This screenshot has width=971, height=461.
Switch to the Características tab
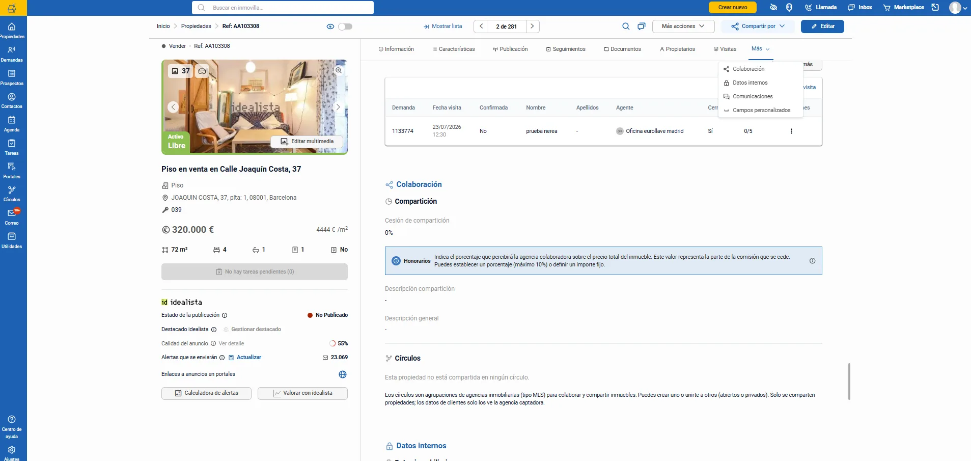[x=453, y=49]
